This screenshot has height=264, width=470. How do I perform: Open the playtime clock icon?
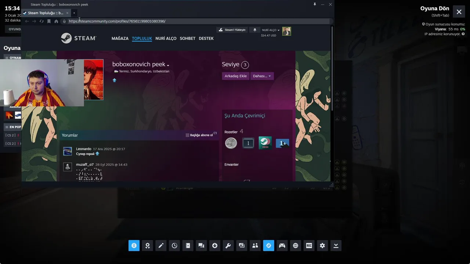[x=174, y=246]
